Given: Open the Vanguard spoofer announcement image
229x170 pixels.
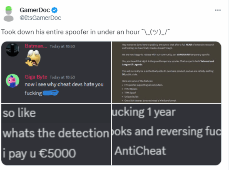Looking at the screenshot, I should point(167,72).
